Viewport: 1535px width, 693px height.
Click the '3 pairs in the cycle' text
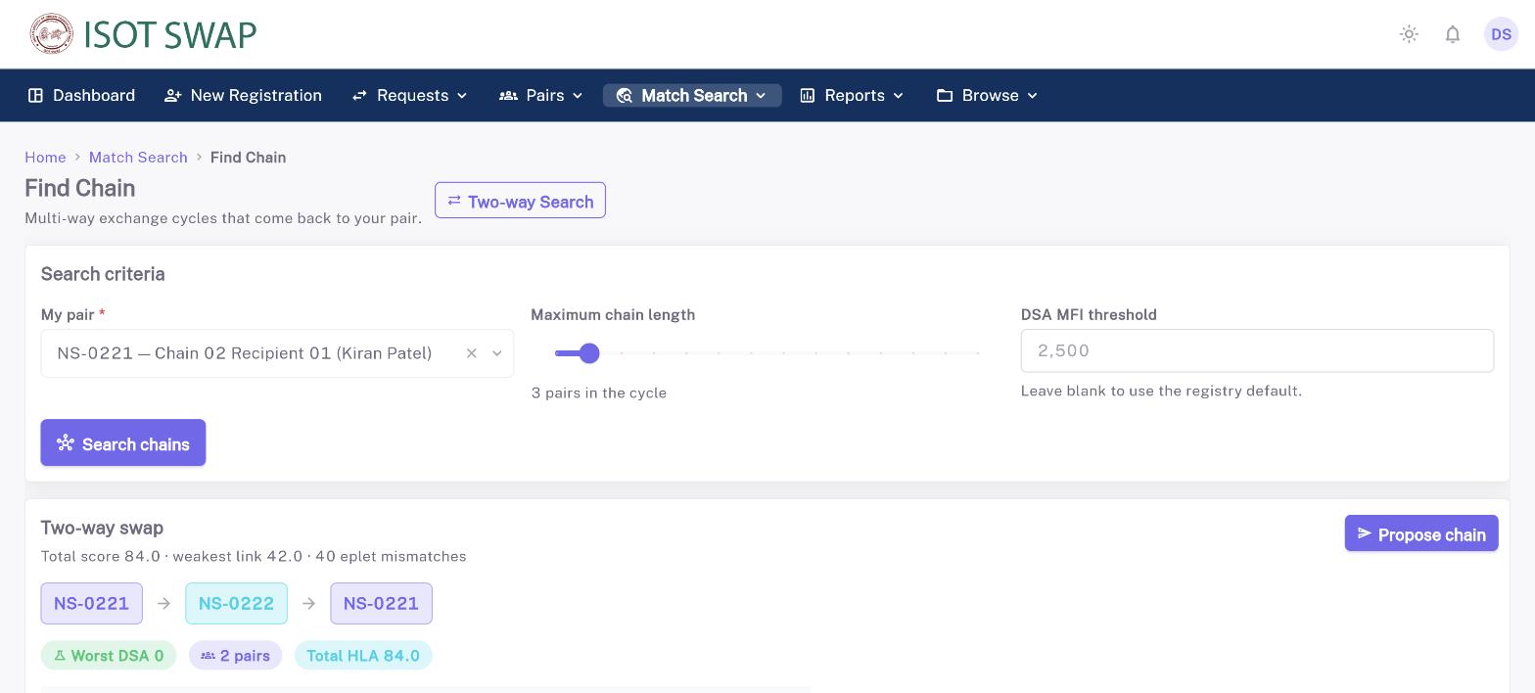pyautogui.click(x=599, y=393)
